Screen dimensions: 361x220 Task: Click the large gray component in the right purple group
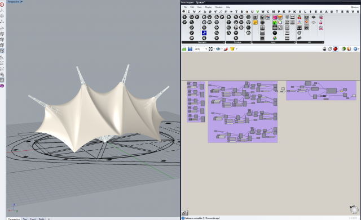331,91
